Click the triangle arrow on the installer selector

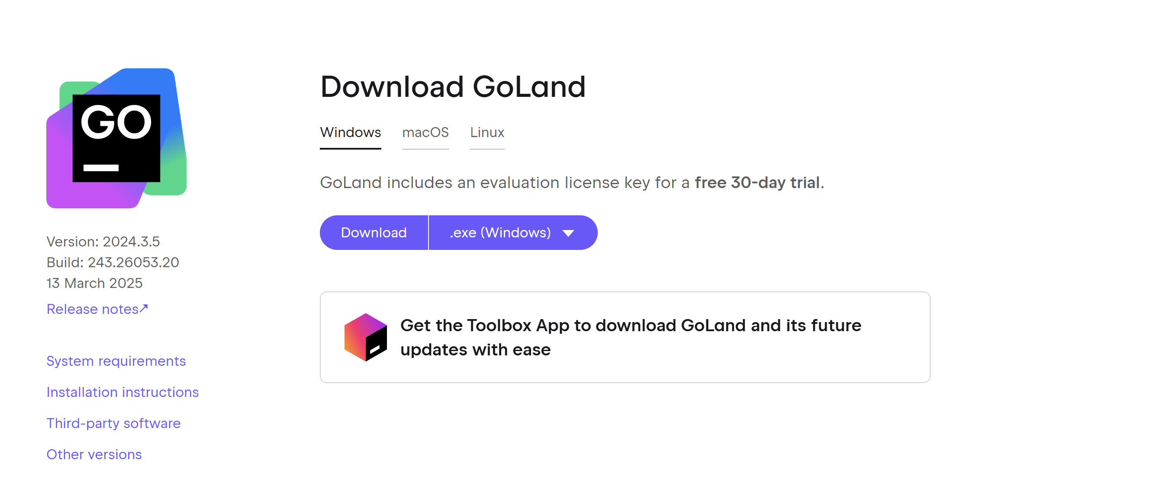568,233
